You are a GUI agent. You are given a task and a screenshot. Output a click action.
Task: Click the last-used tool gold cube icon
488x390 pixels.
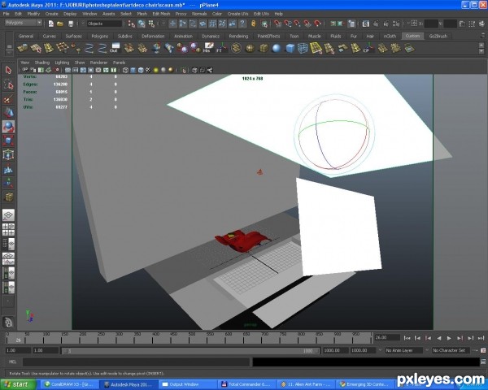(8, 197)
